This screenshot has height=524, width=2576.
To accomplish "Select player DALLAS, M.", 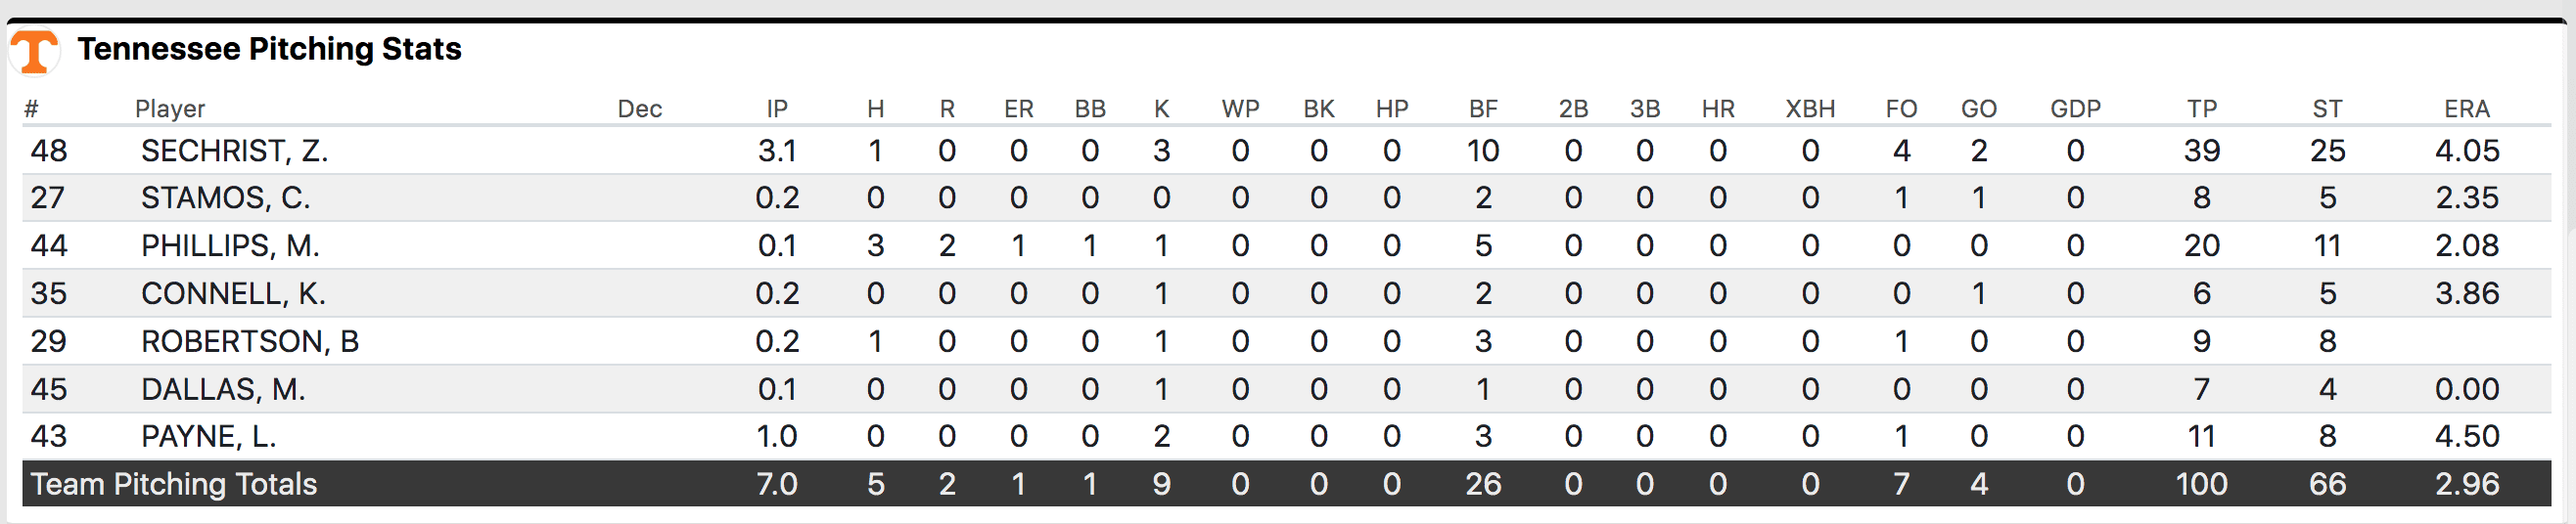I will [223, 389].
